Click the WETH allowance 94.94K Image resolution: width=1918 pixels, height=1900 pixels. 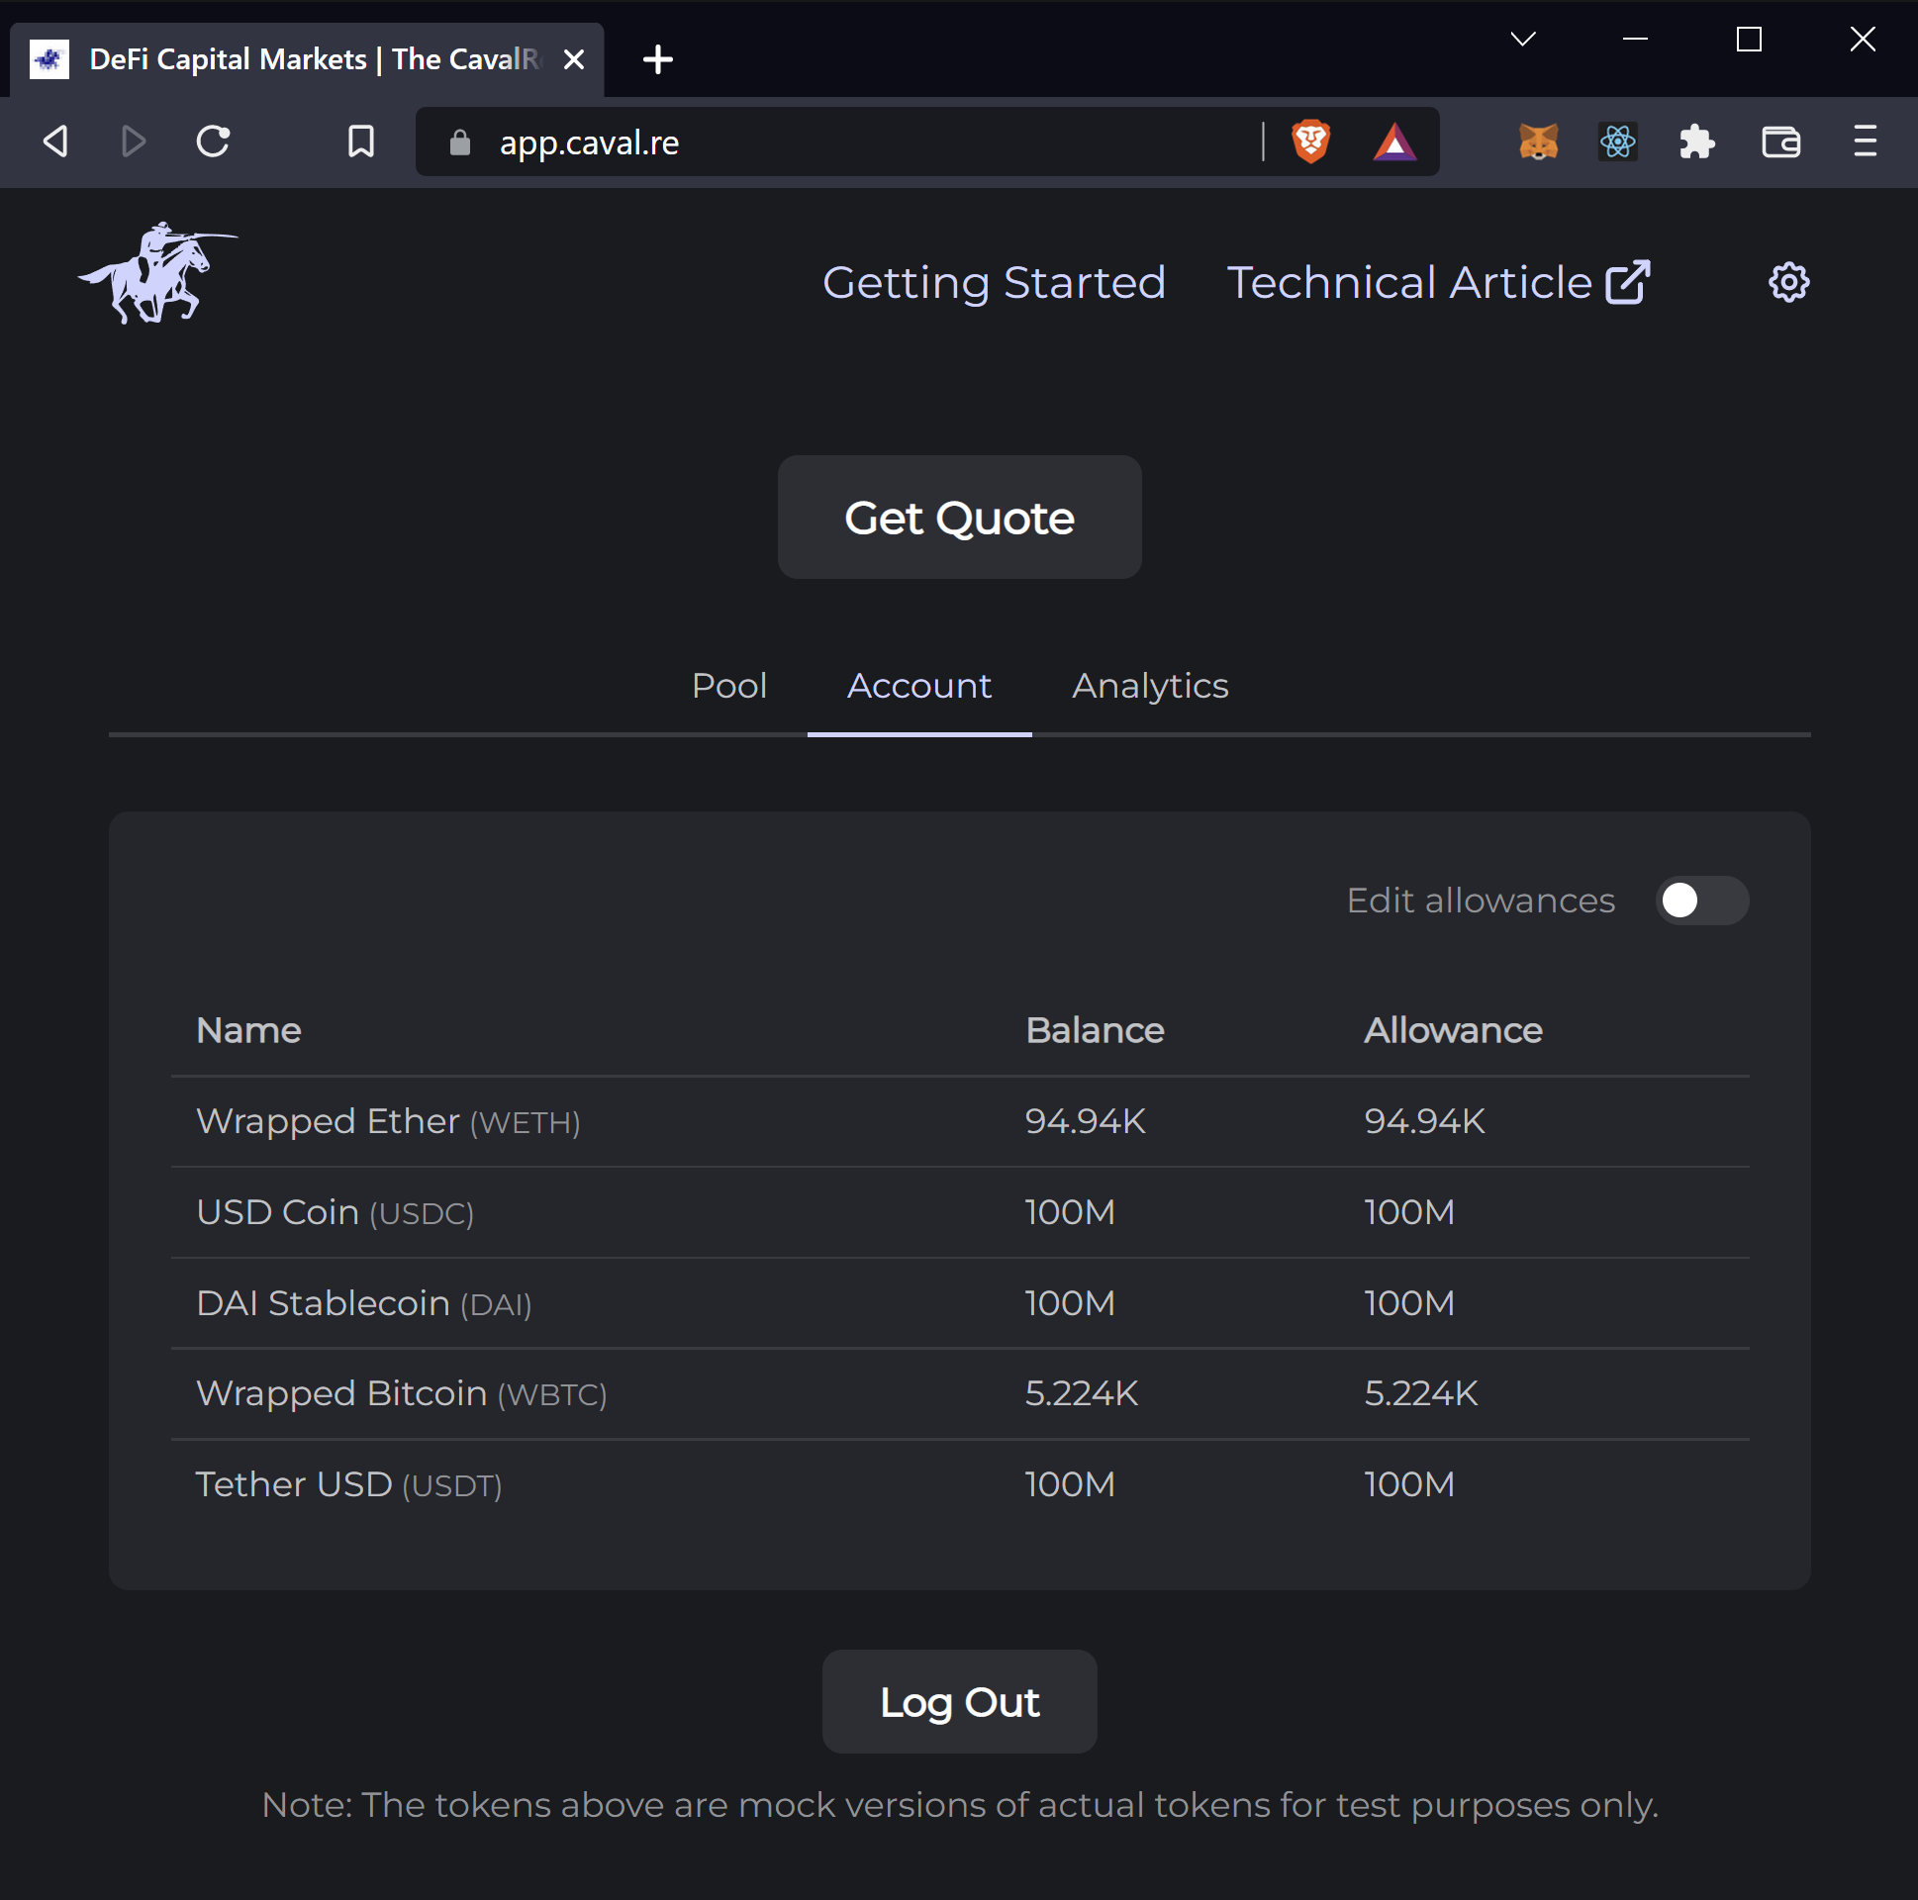tap(1423, 1122)
